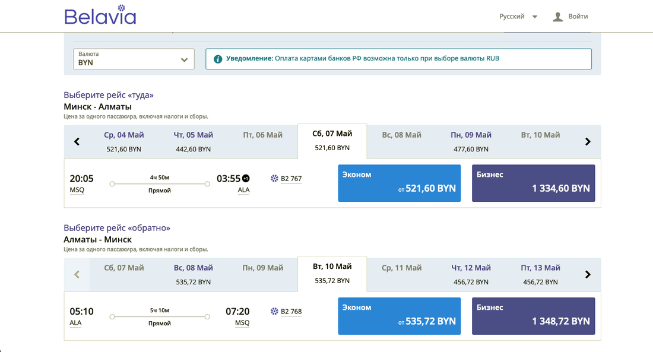Click the Войти login link
The width and height of the screenshot is (653, 352).
[578, 17]
